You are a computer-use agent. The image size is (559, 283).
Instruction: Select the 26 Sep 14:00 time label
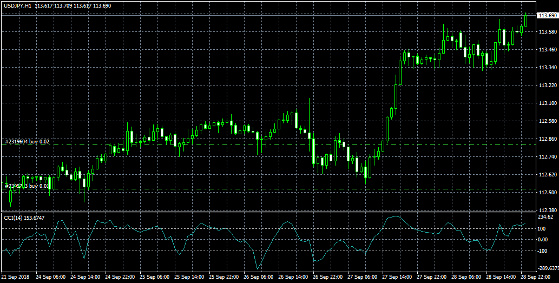(x=292, y=277)
